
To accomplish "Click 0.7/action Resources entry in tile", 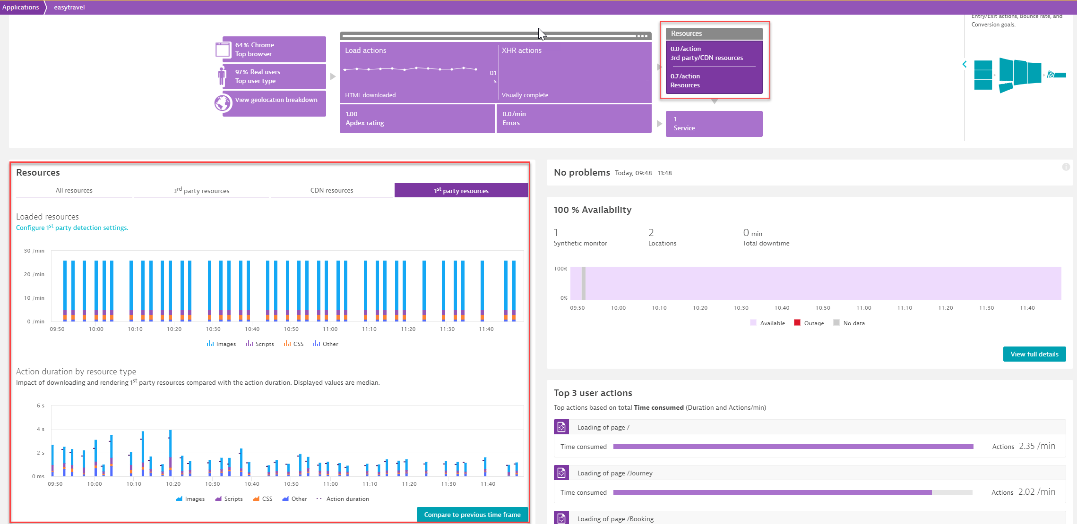I will (x=685, y=80).
